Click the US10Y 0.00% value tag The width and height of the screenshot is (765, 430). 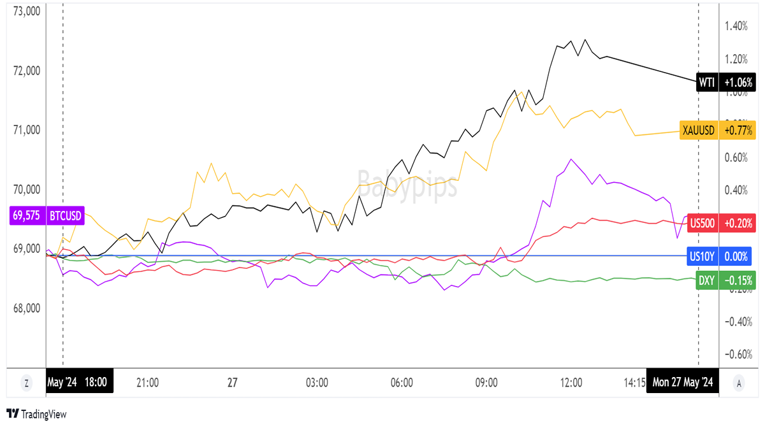point(736,256)
